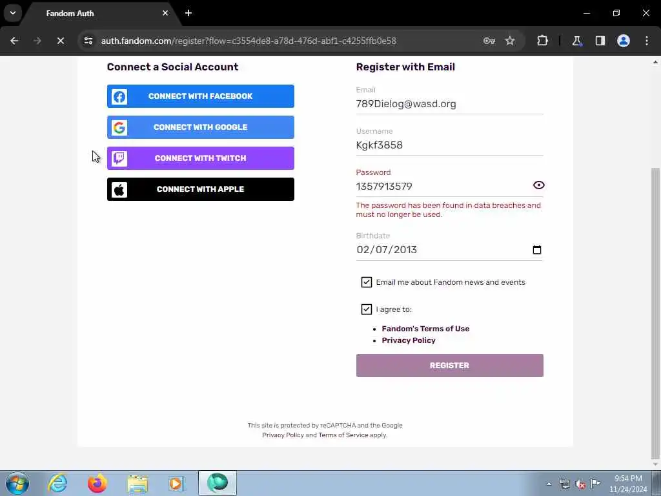Click the Connect a Social Account heading

click(172, 67)
